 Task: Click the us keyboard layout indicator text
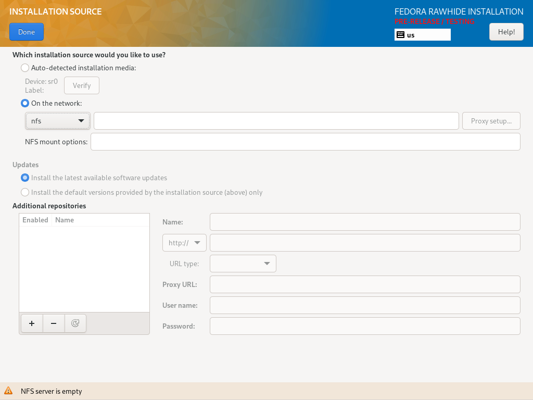[x=411, y=35]
